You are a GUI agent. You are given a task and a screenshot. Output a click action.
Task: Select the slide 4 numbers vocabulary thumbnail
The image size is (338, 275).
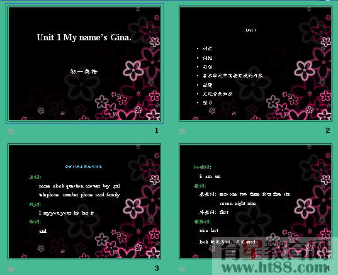[256, 201]
